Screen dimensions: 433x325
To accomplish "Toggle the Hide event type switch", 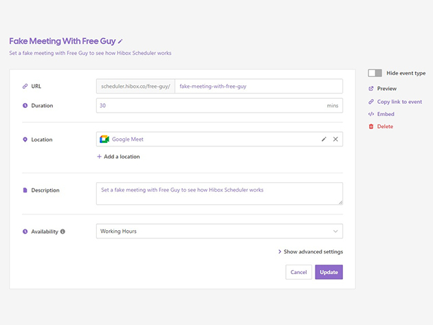I will 375,73.
